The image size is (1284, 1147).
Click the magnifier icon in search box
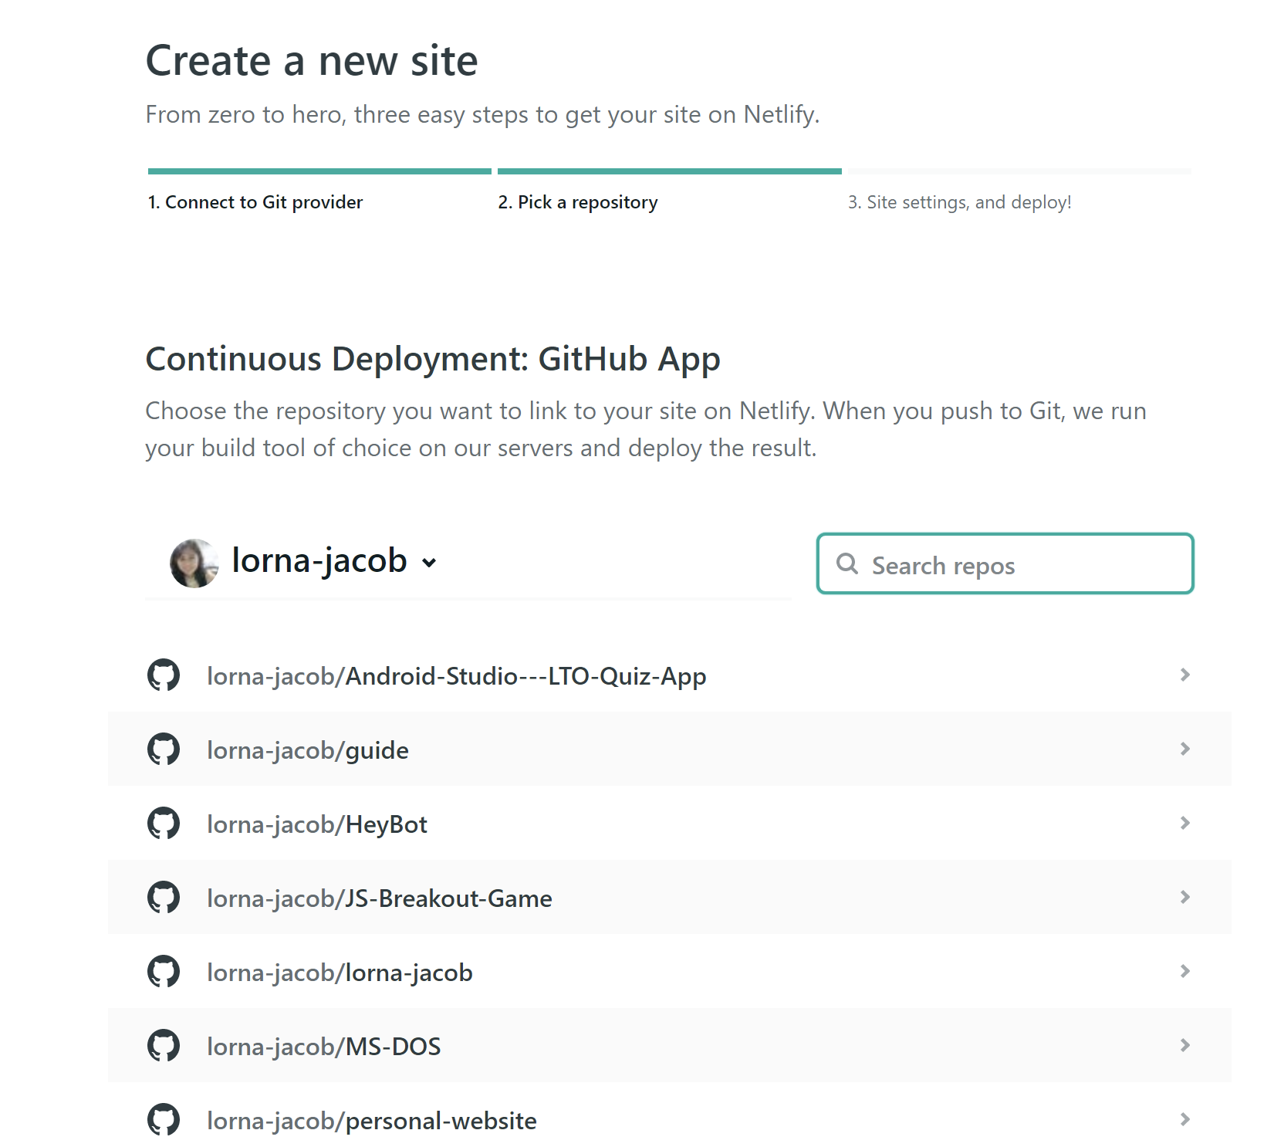click(x=847, y=563)
